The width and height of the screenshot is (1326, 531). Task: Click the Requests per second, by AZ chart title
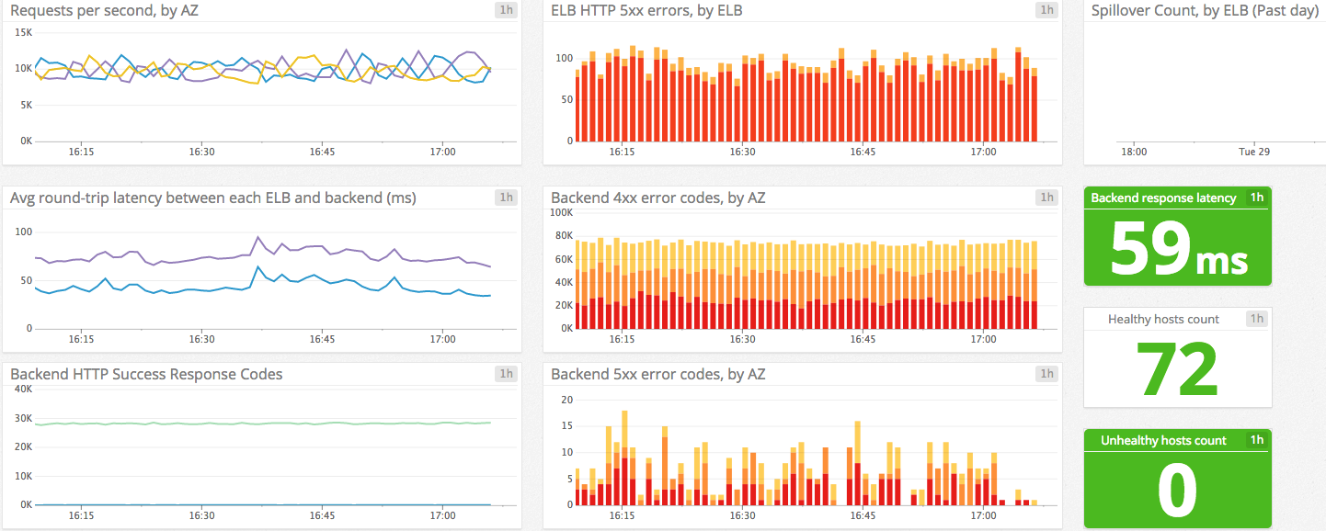pos(106,10)
